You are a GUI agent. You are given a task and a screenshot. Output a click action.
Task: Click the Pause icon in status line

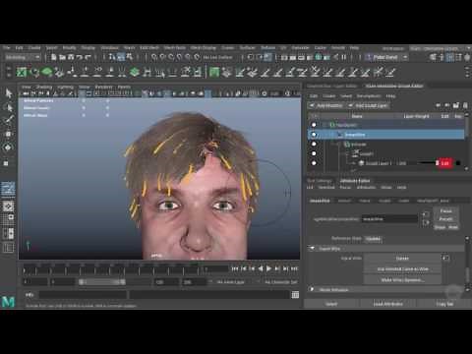tap(344, 57)
